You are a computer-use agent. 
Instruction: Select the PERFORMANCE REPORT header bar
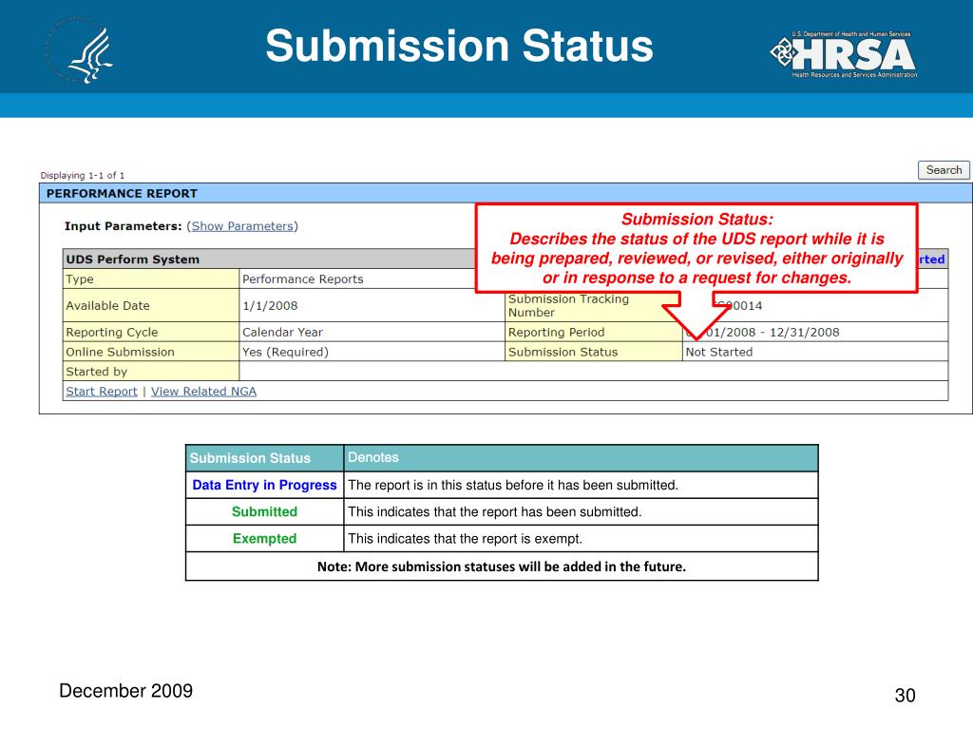click(x=506, y=193)
